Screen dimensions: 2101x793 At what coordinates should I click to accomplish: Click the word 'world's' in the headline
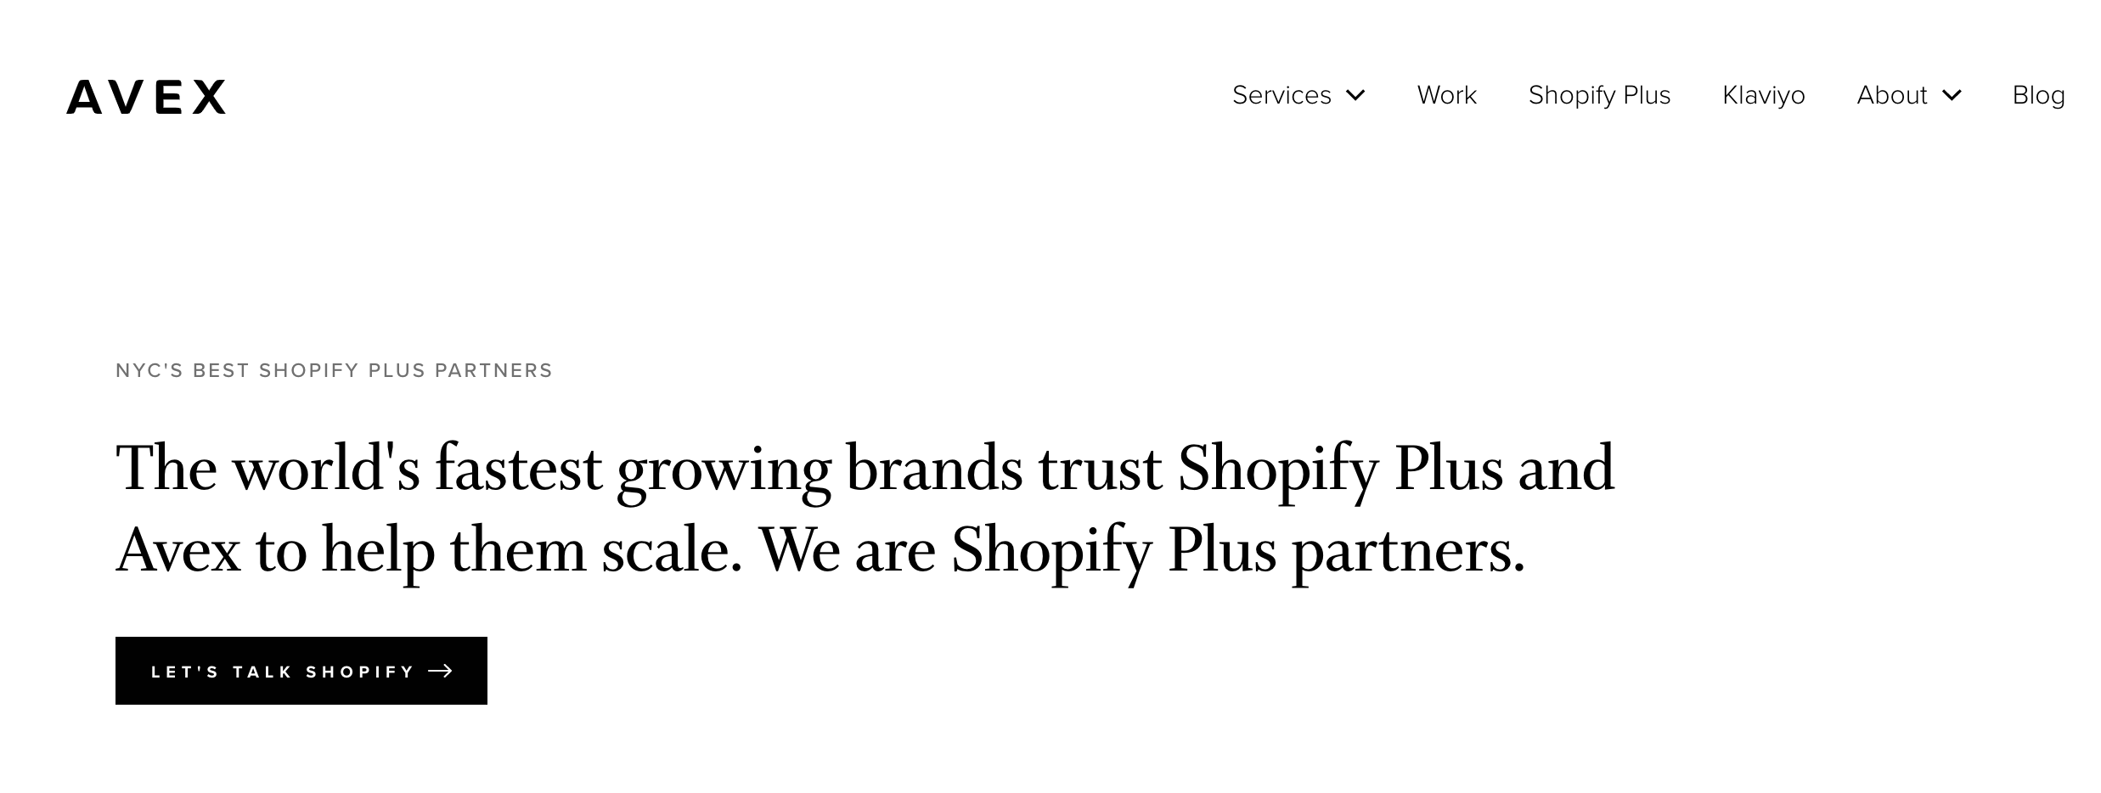click(326, 469)
